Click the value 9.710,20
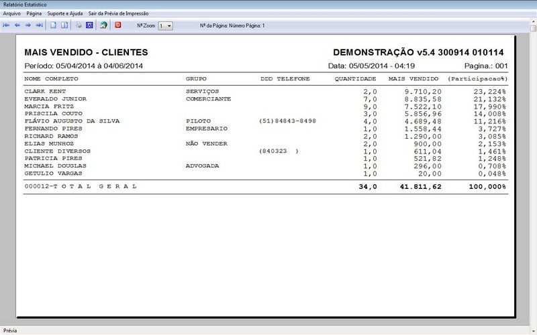Screen dimensions: 537x335 click(x=423, y=92)
